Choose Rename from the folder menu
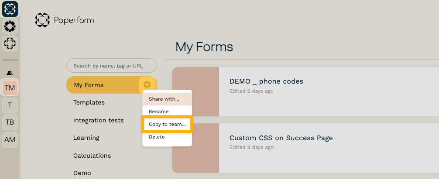 click(x=167, y=111)
